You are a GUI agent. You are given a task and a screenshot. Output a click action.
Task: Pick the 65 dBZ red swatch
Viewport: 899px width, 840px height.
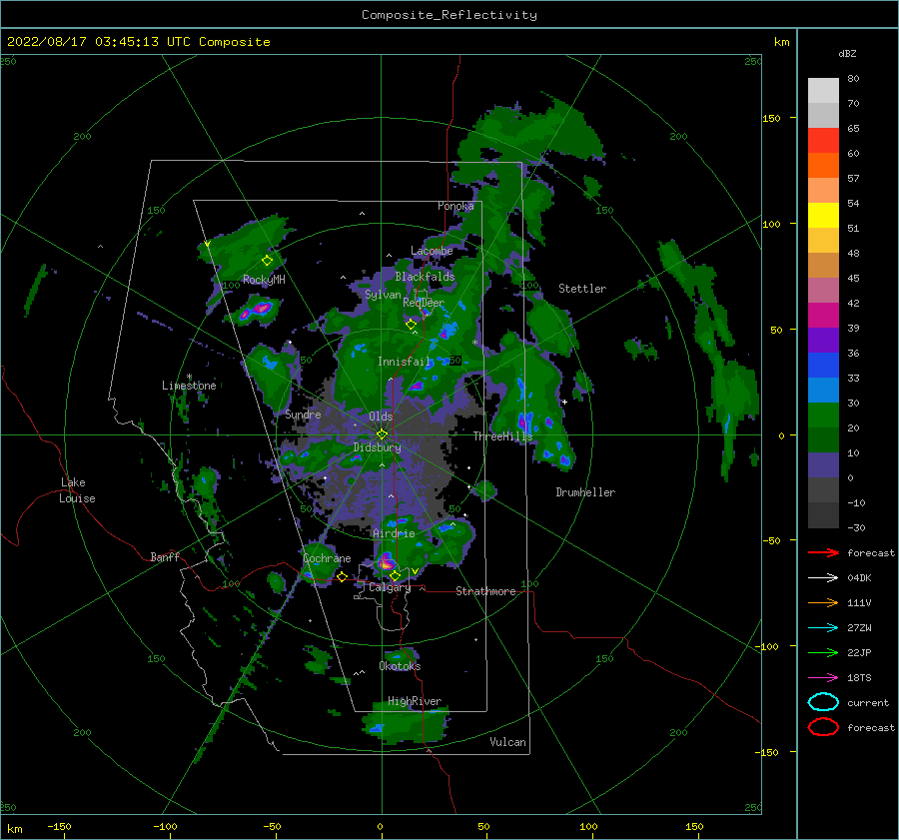pyautogui.click(x=823, y=141)
